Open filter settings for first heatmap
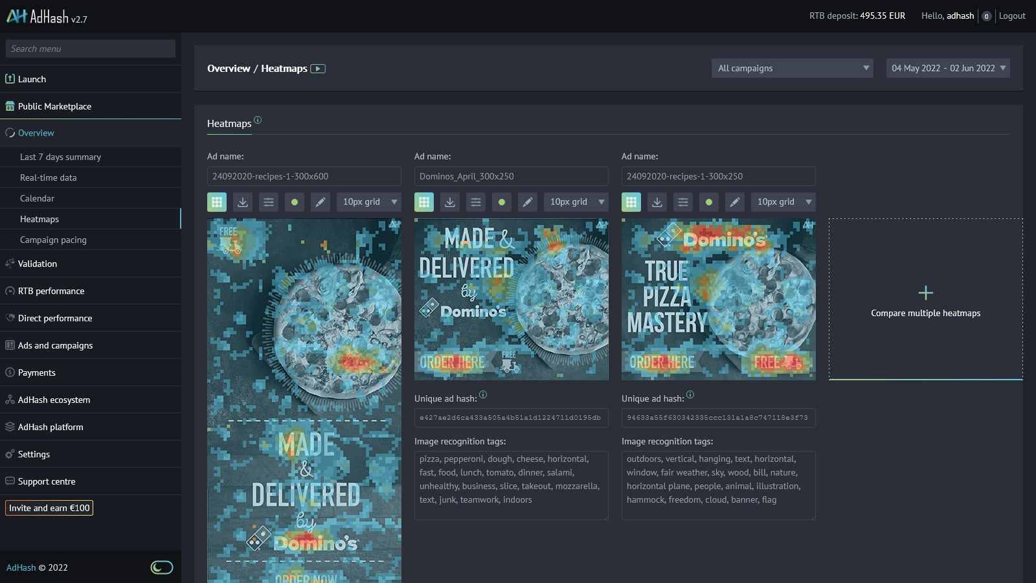 coord(269,202)
